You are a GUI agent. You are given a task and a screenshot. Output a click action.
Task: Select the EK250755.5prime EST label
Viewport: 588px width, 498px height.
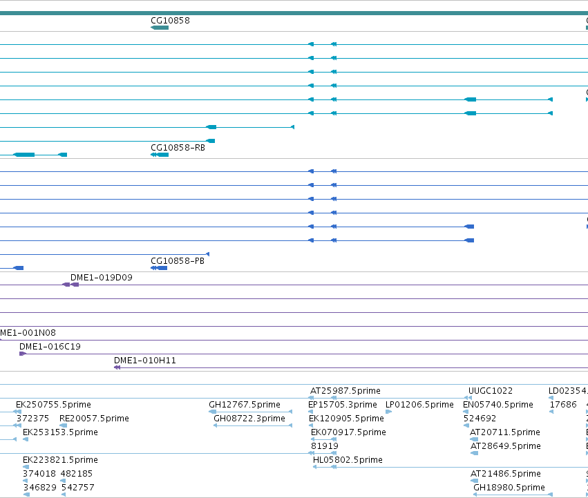pos(53,405)
